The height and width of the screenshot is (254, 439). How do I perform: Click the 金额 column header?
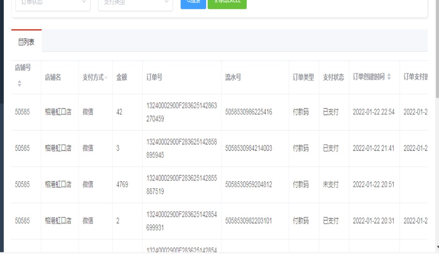point(122,78)
